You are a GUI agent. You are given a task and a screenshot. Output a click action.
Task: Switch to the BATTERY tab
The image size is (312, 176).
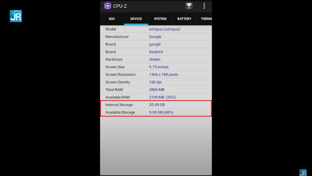(184, 19)
